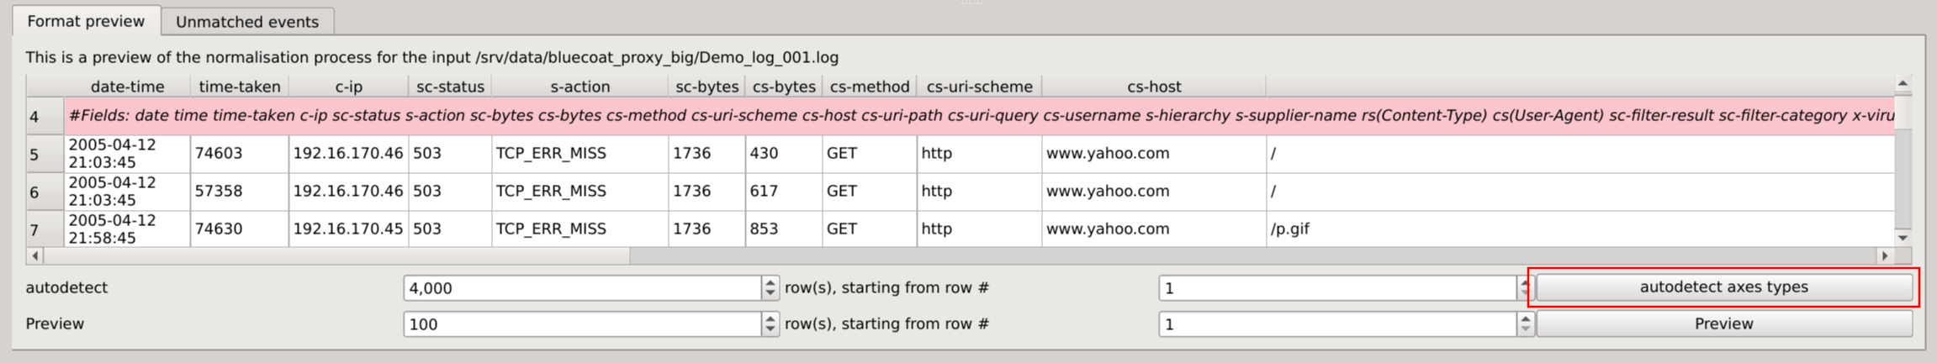Click the Preview row count field
Viewport: 1937px width, 363px height.
tap(582, 324)
